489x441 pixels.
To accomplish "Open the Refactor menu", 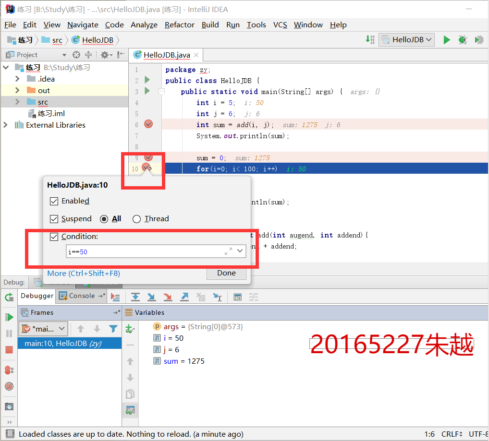I will [179, 25].
